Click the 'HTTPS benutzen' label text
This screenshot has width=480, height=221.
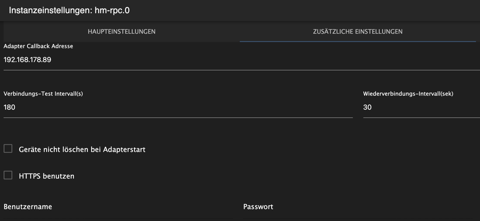pyautogui.click(x=47, y=176)
